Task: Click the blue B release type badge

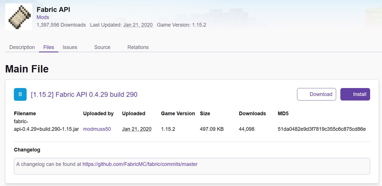Action: click(x=20, y=94)
